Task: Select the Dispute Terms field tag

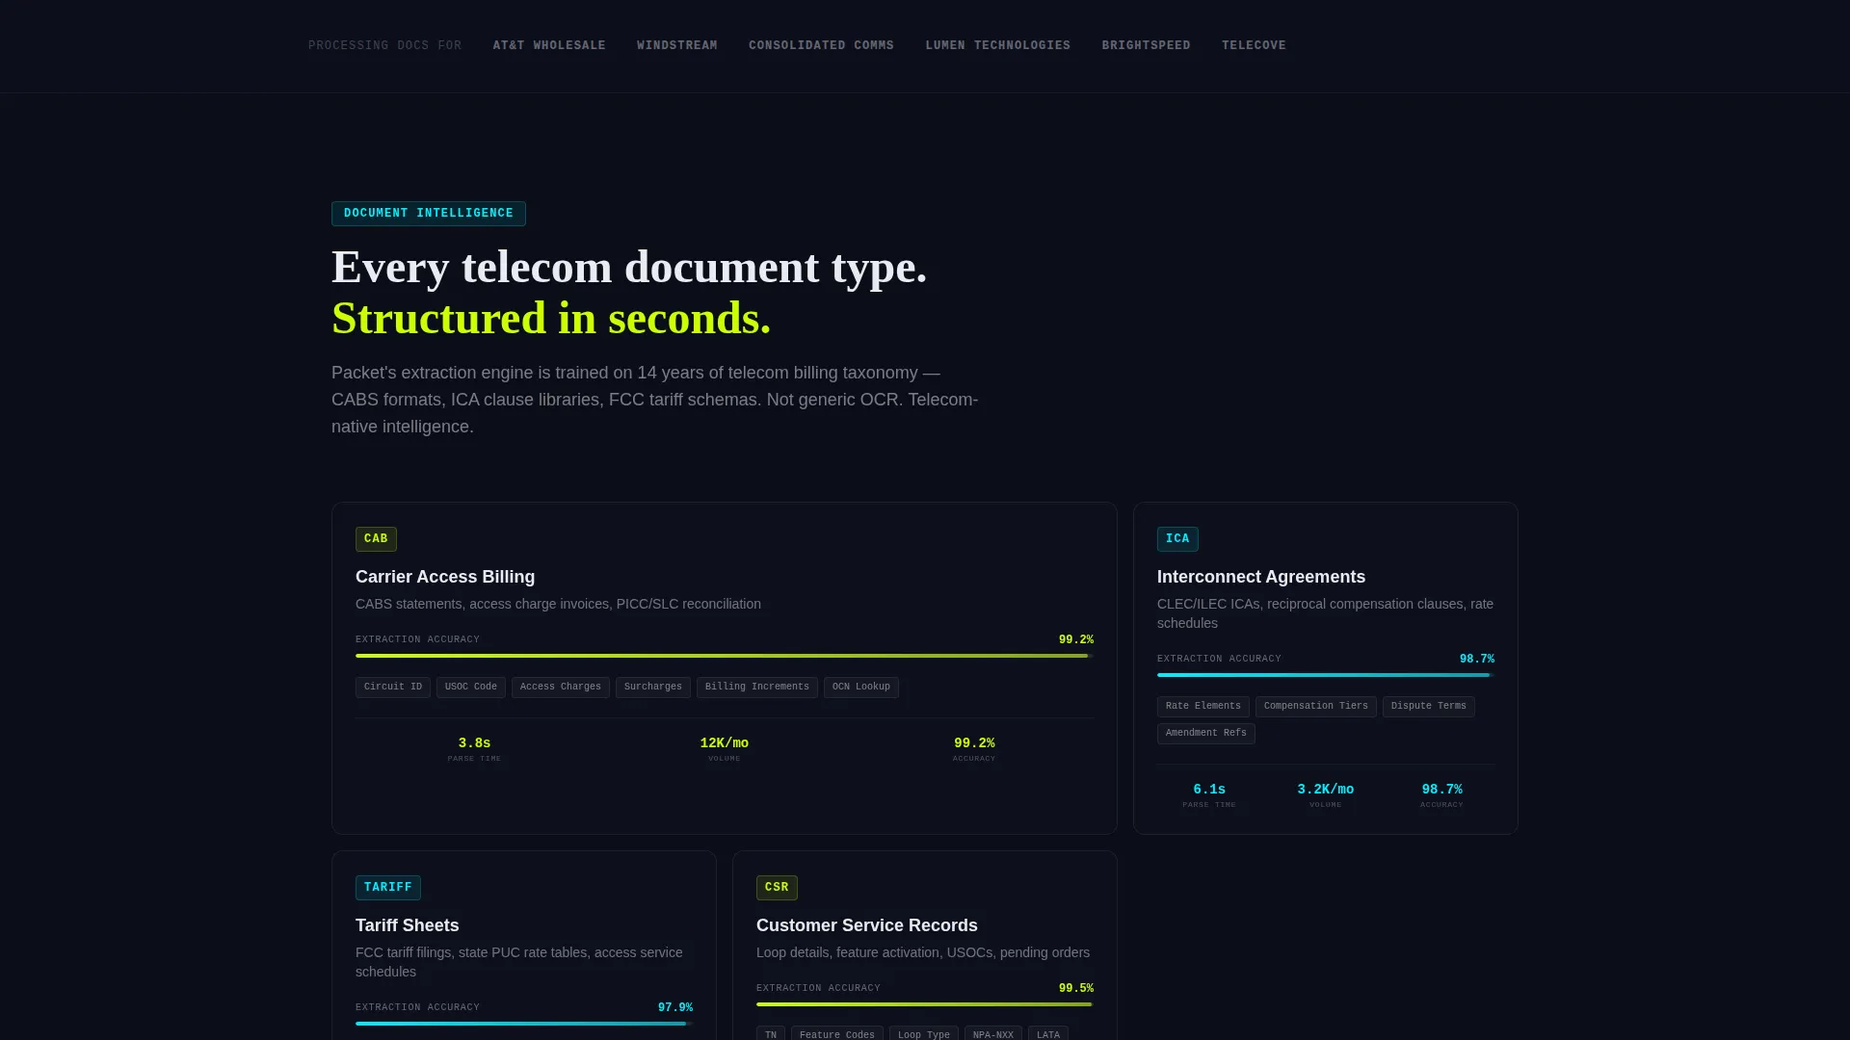Action: pos(1429,707)
